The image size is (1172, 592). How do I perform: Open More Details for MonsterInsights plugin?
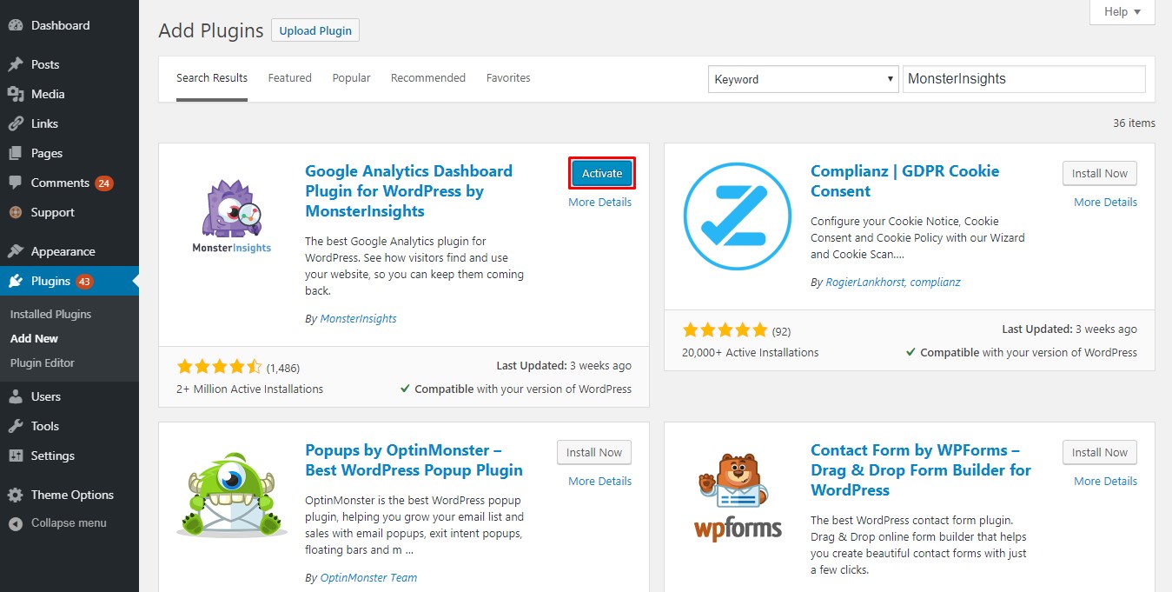(600, 202)
